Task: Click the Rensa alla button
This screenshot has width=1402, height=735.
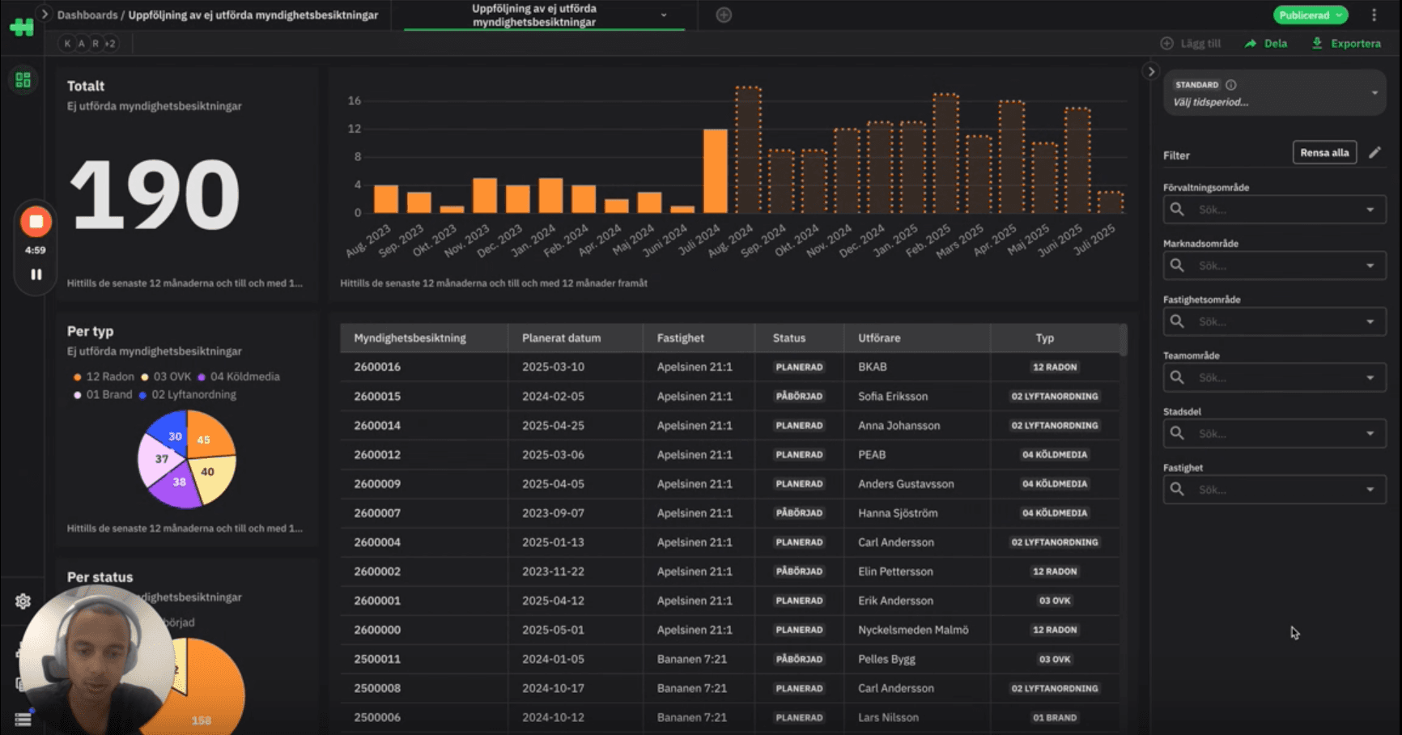Action: coord(1324,152)
